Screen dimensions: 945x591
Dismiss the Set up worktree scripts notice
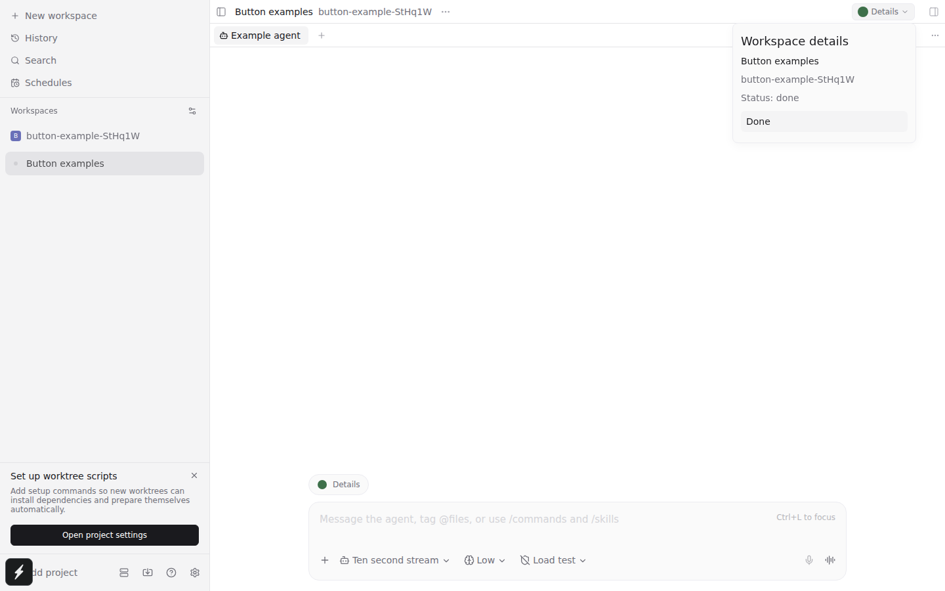tap(194, 475)
